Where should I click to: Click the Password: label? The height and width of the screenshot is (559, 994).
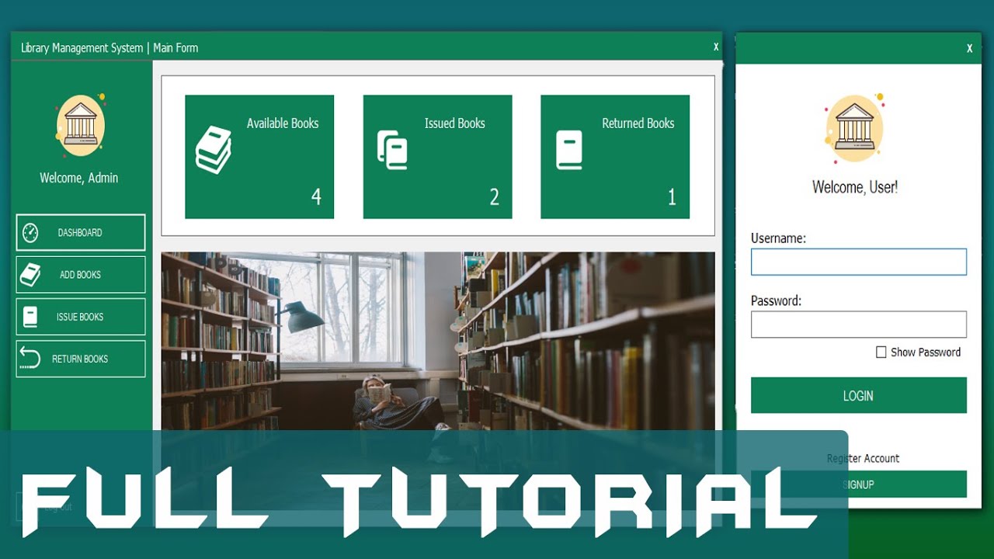tap(776, 300)
